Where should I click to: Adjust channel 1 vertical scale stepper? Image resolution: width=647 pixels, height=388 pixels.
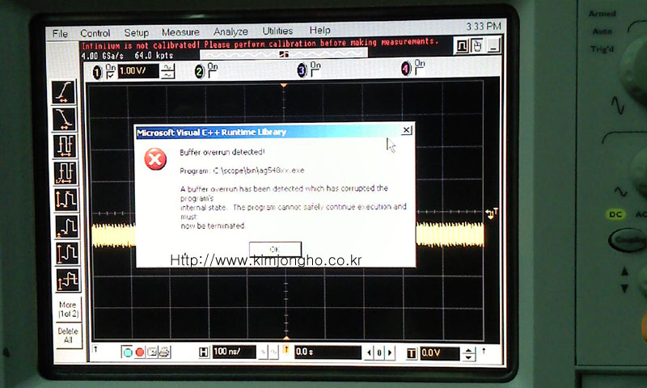[167, 72]
